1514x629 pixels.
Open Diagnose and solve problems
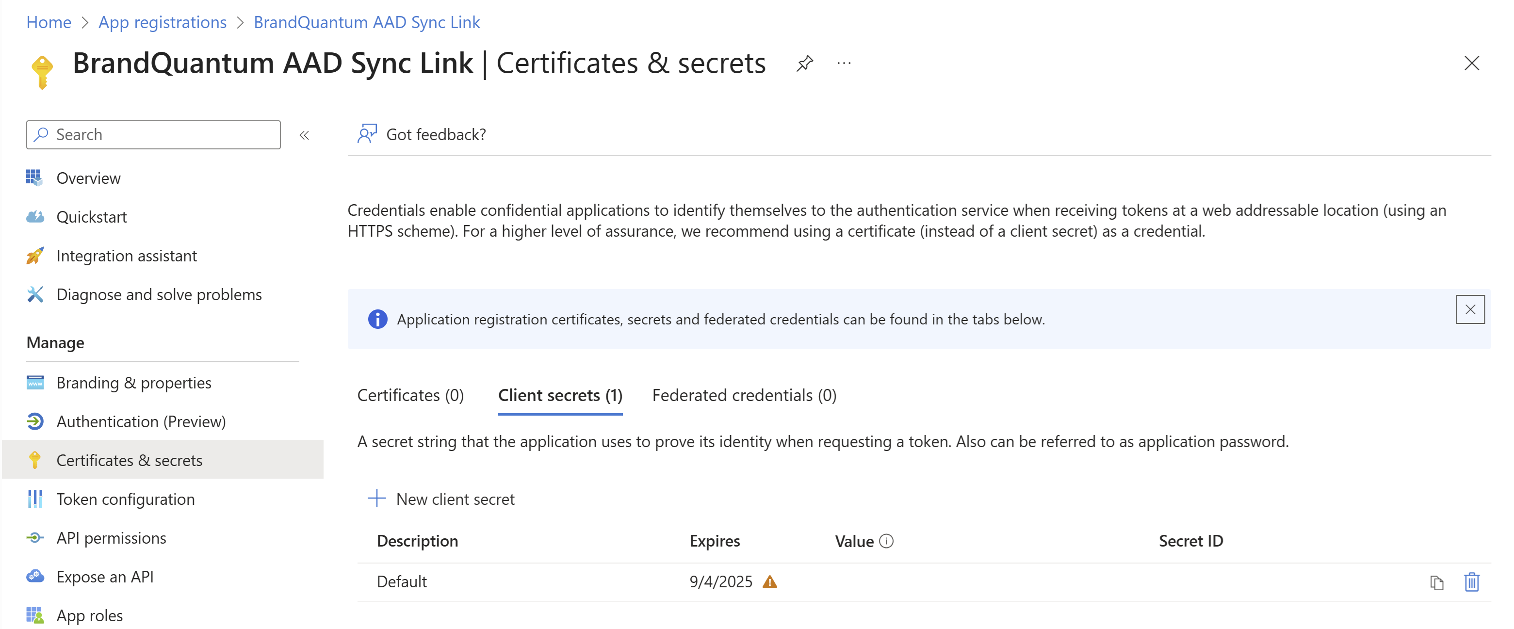(159, 294)
